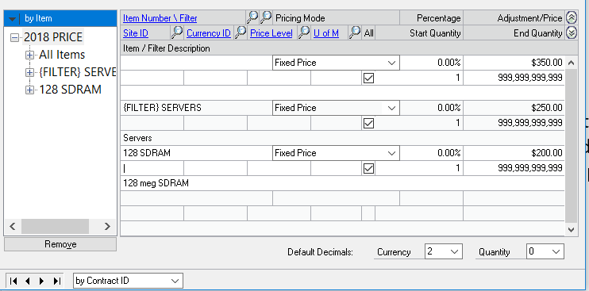This screenshot has width=589, height=291.
Task: Follow the Currency ID link
Action: [x=209, y=33]
